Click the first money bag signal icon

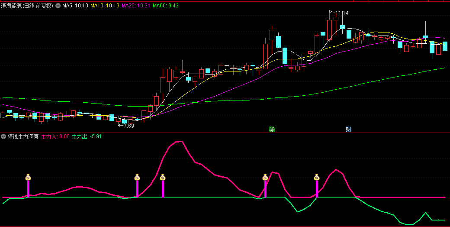click(28, 177)
